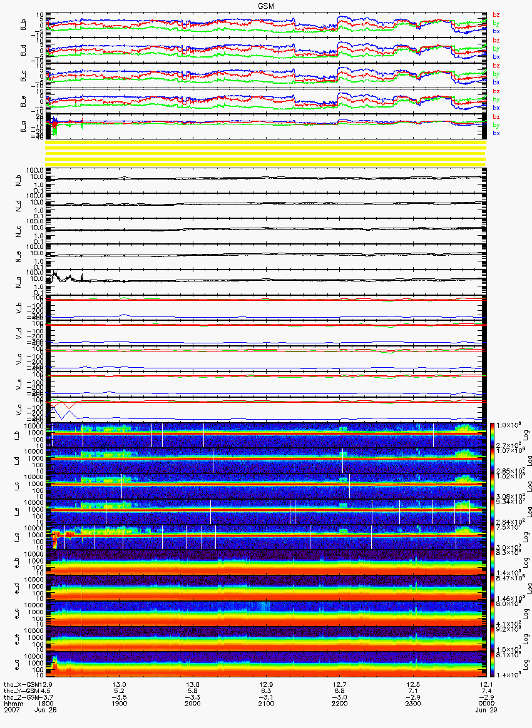Select the e_e electron spectrogram label
The height and width of the screenshot is (728, 532).
[x=18, y=639]
